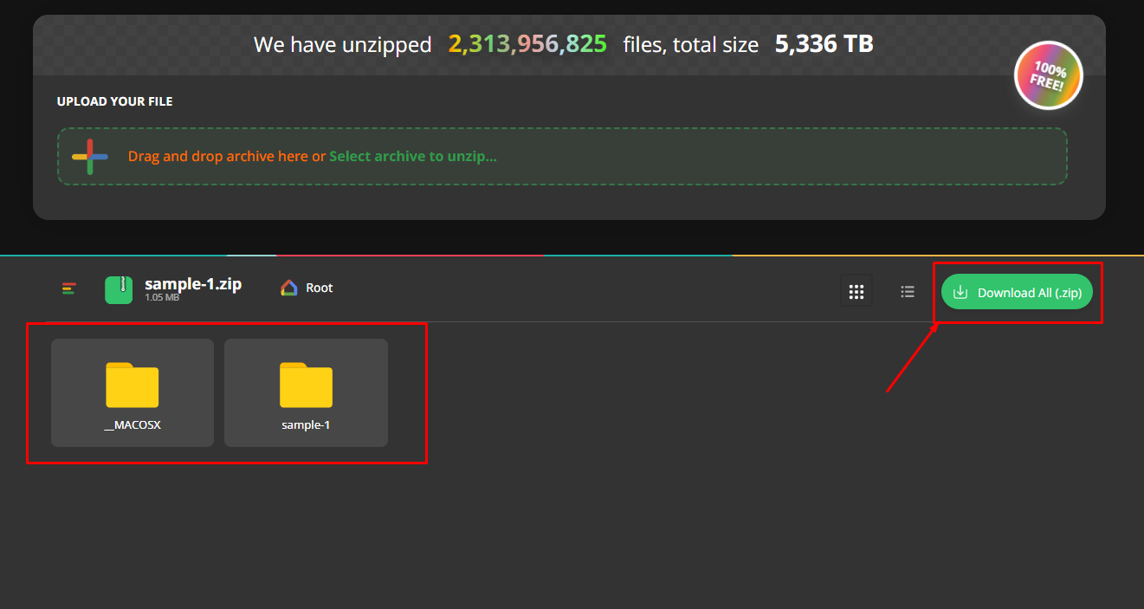Click the colorful plus icon in upload area

tap(89, 156)
